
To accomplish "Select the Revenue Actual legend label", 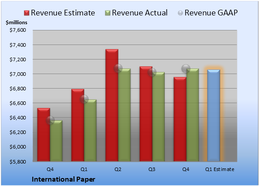I will (x=140, y=13).
